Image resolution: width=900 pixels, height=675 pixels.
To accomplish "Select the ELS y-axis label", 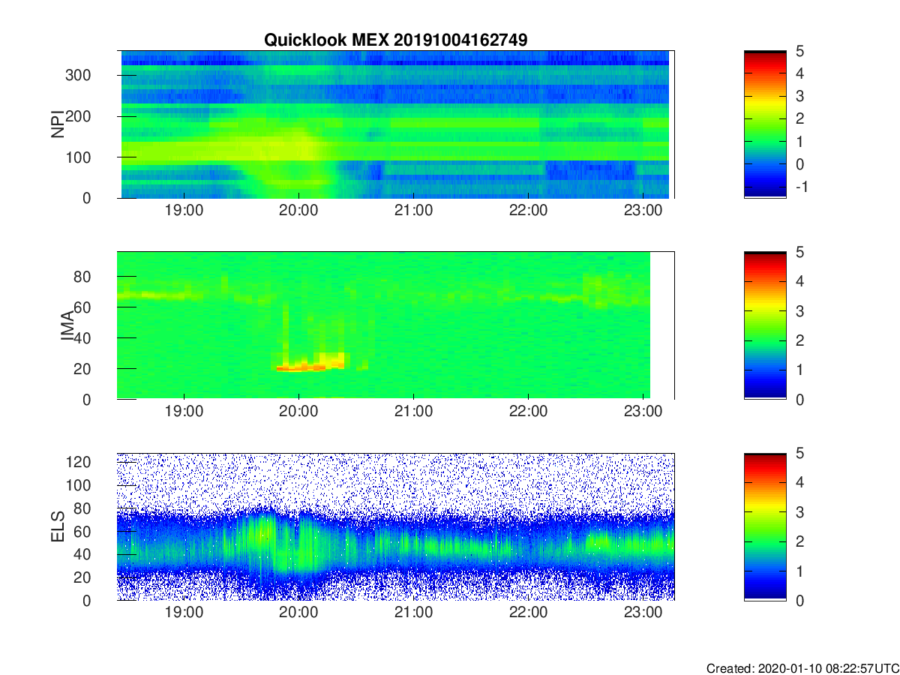I will (57, 526).
